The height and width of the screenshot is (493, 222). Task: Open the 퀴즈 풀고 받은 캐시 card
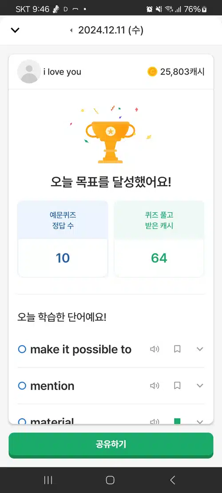click(x=159, y=239)
